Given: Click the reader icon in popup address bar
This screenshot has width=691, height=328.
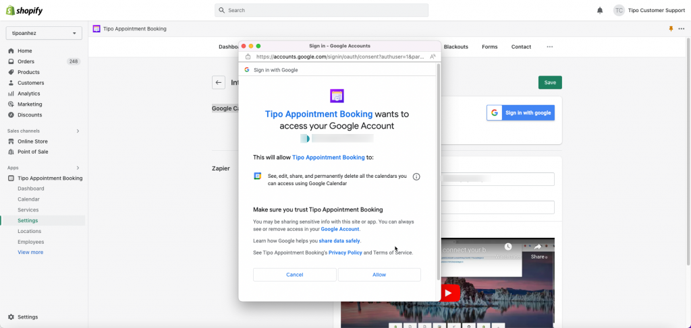Looking at the screenshot, I should (x=433, y=57).
